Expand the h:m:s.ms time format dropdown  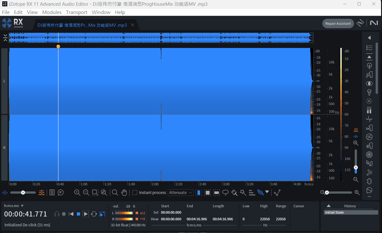click(x=22, y=206)
